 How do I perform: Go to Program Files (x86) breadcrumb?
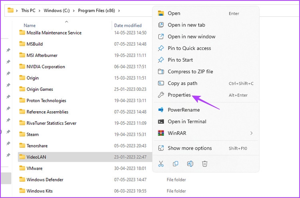pos(96,10)
